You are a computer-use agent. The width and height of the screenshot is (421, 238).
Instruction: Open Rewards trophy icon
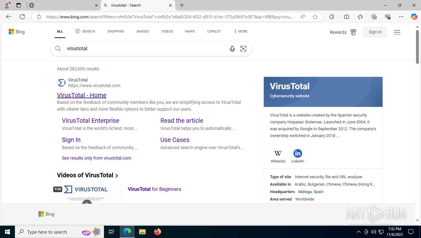point(354,32)
